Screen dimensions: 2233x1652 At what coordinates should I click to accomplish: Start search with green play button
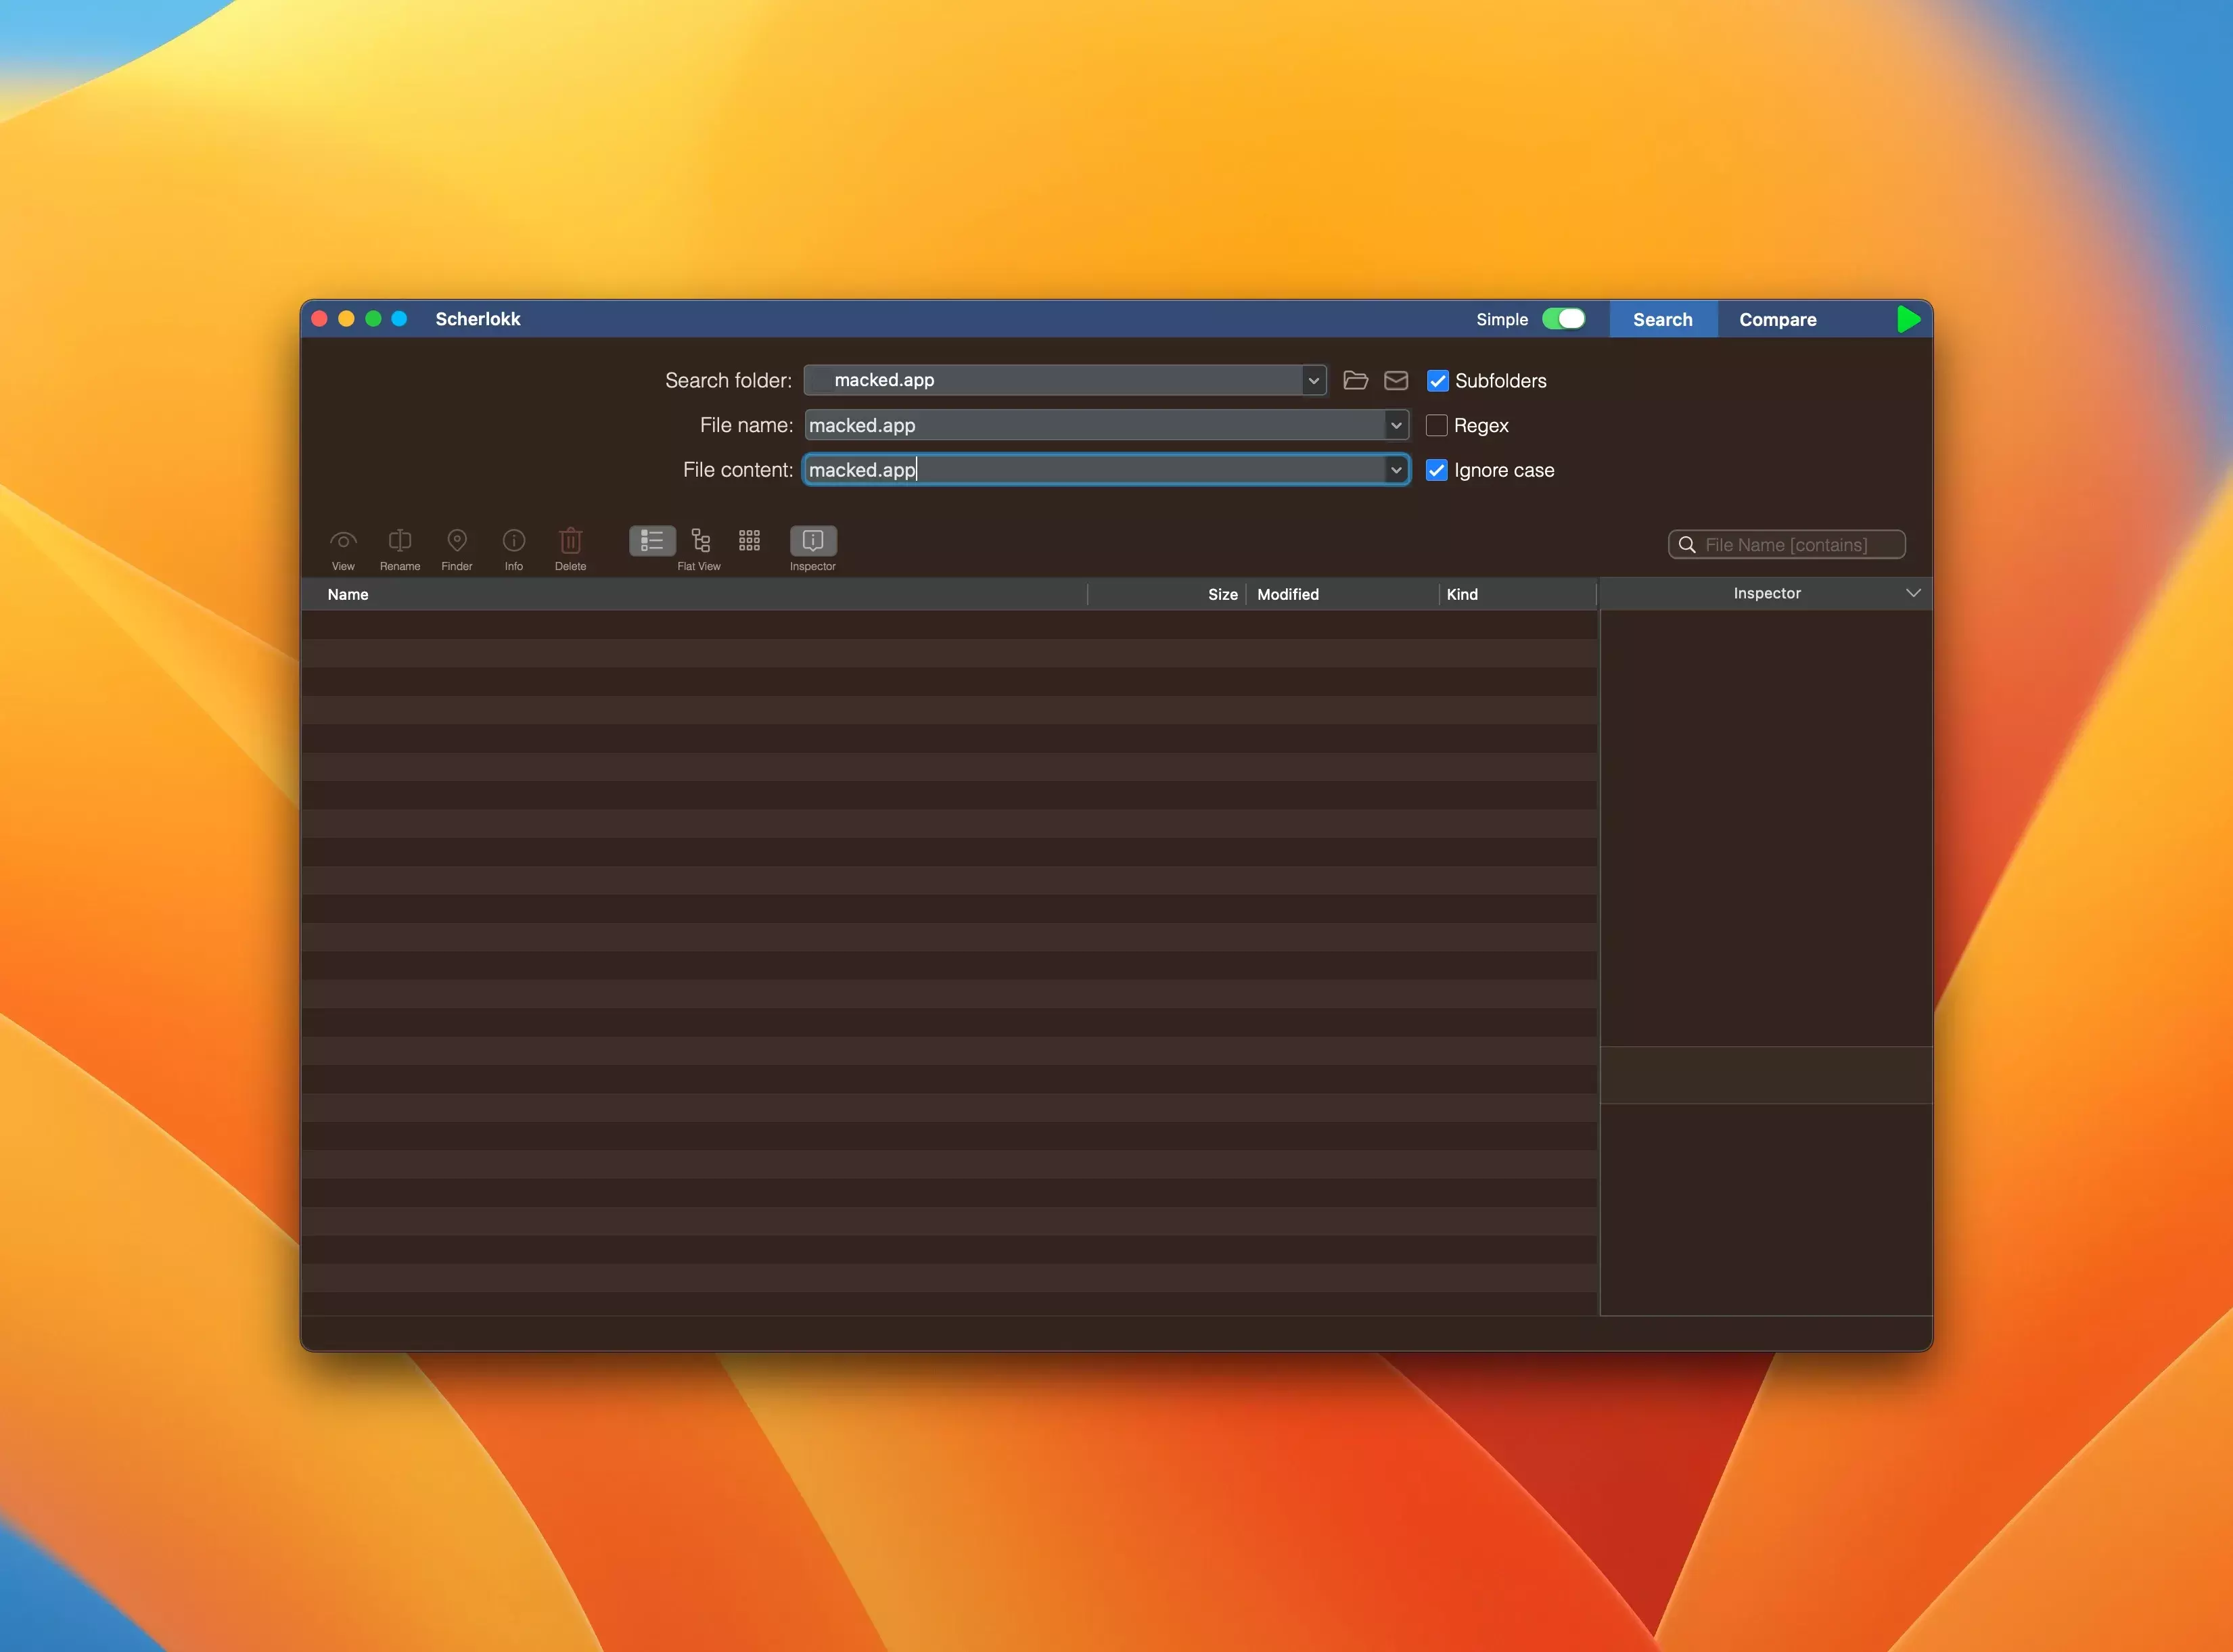pos(1908,319)
